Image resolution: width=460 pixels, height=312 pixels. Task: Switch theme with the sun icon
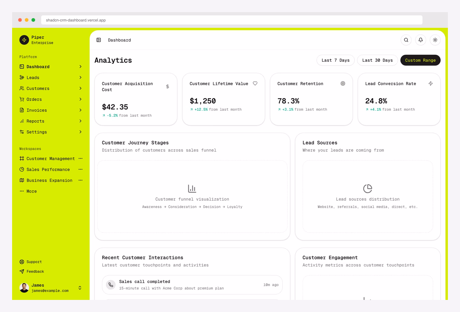click(435, 40)
